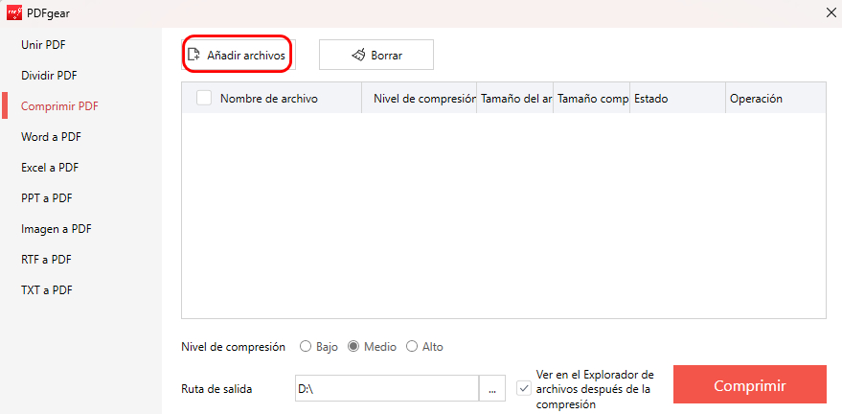Open RTF a PDF converter
Image resolution: width=842 pixels, height=414 pixels.
click(x=46, y=260)
